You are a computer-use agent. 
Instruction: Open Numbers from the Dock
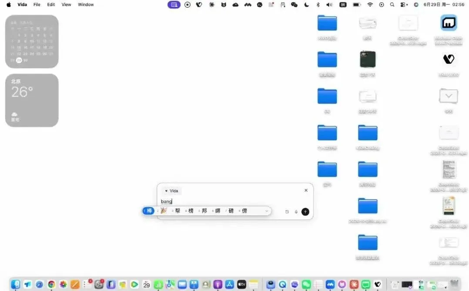pos(158,284)
